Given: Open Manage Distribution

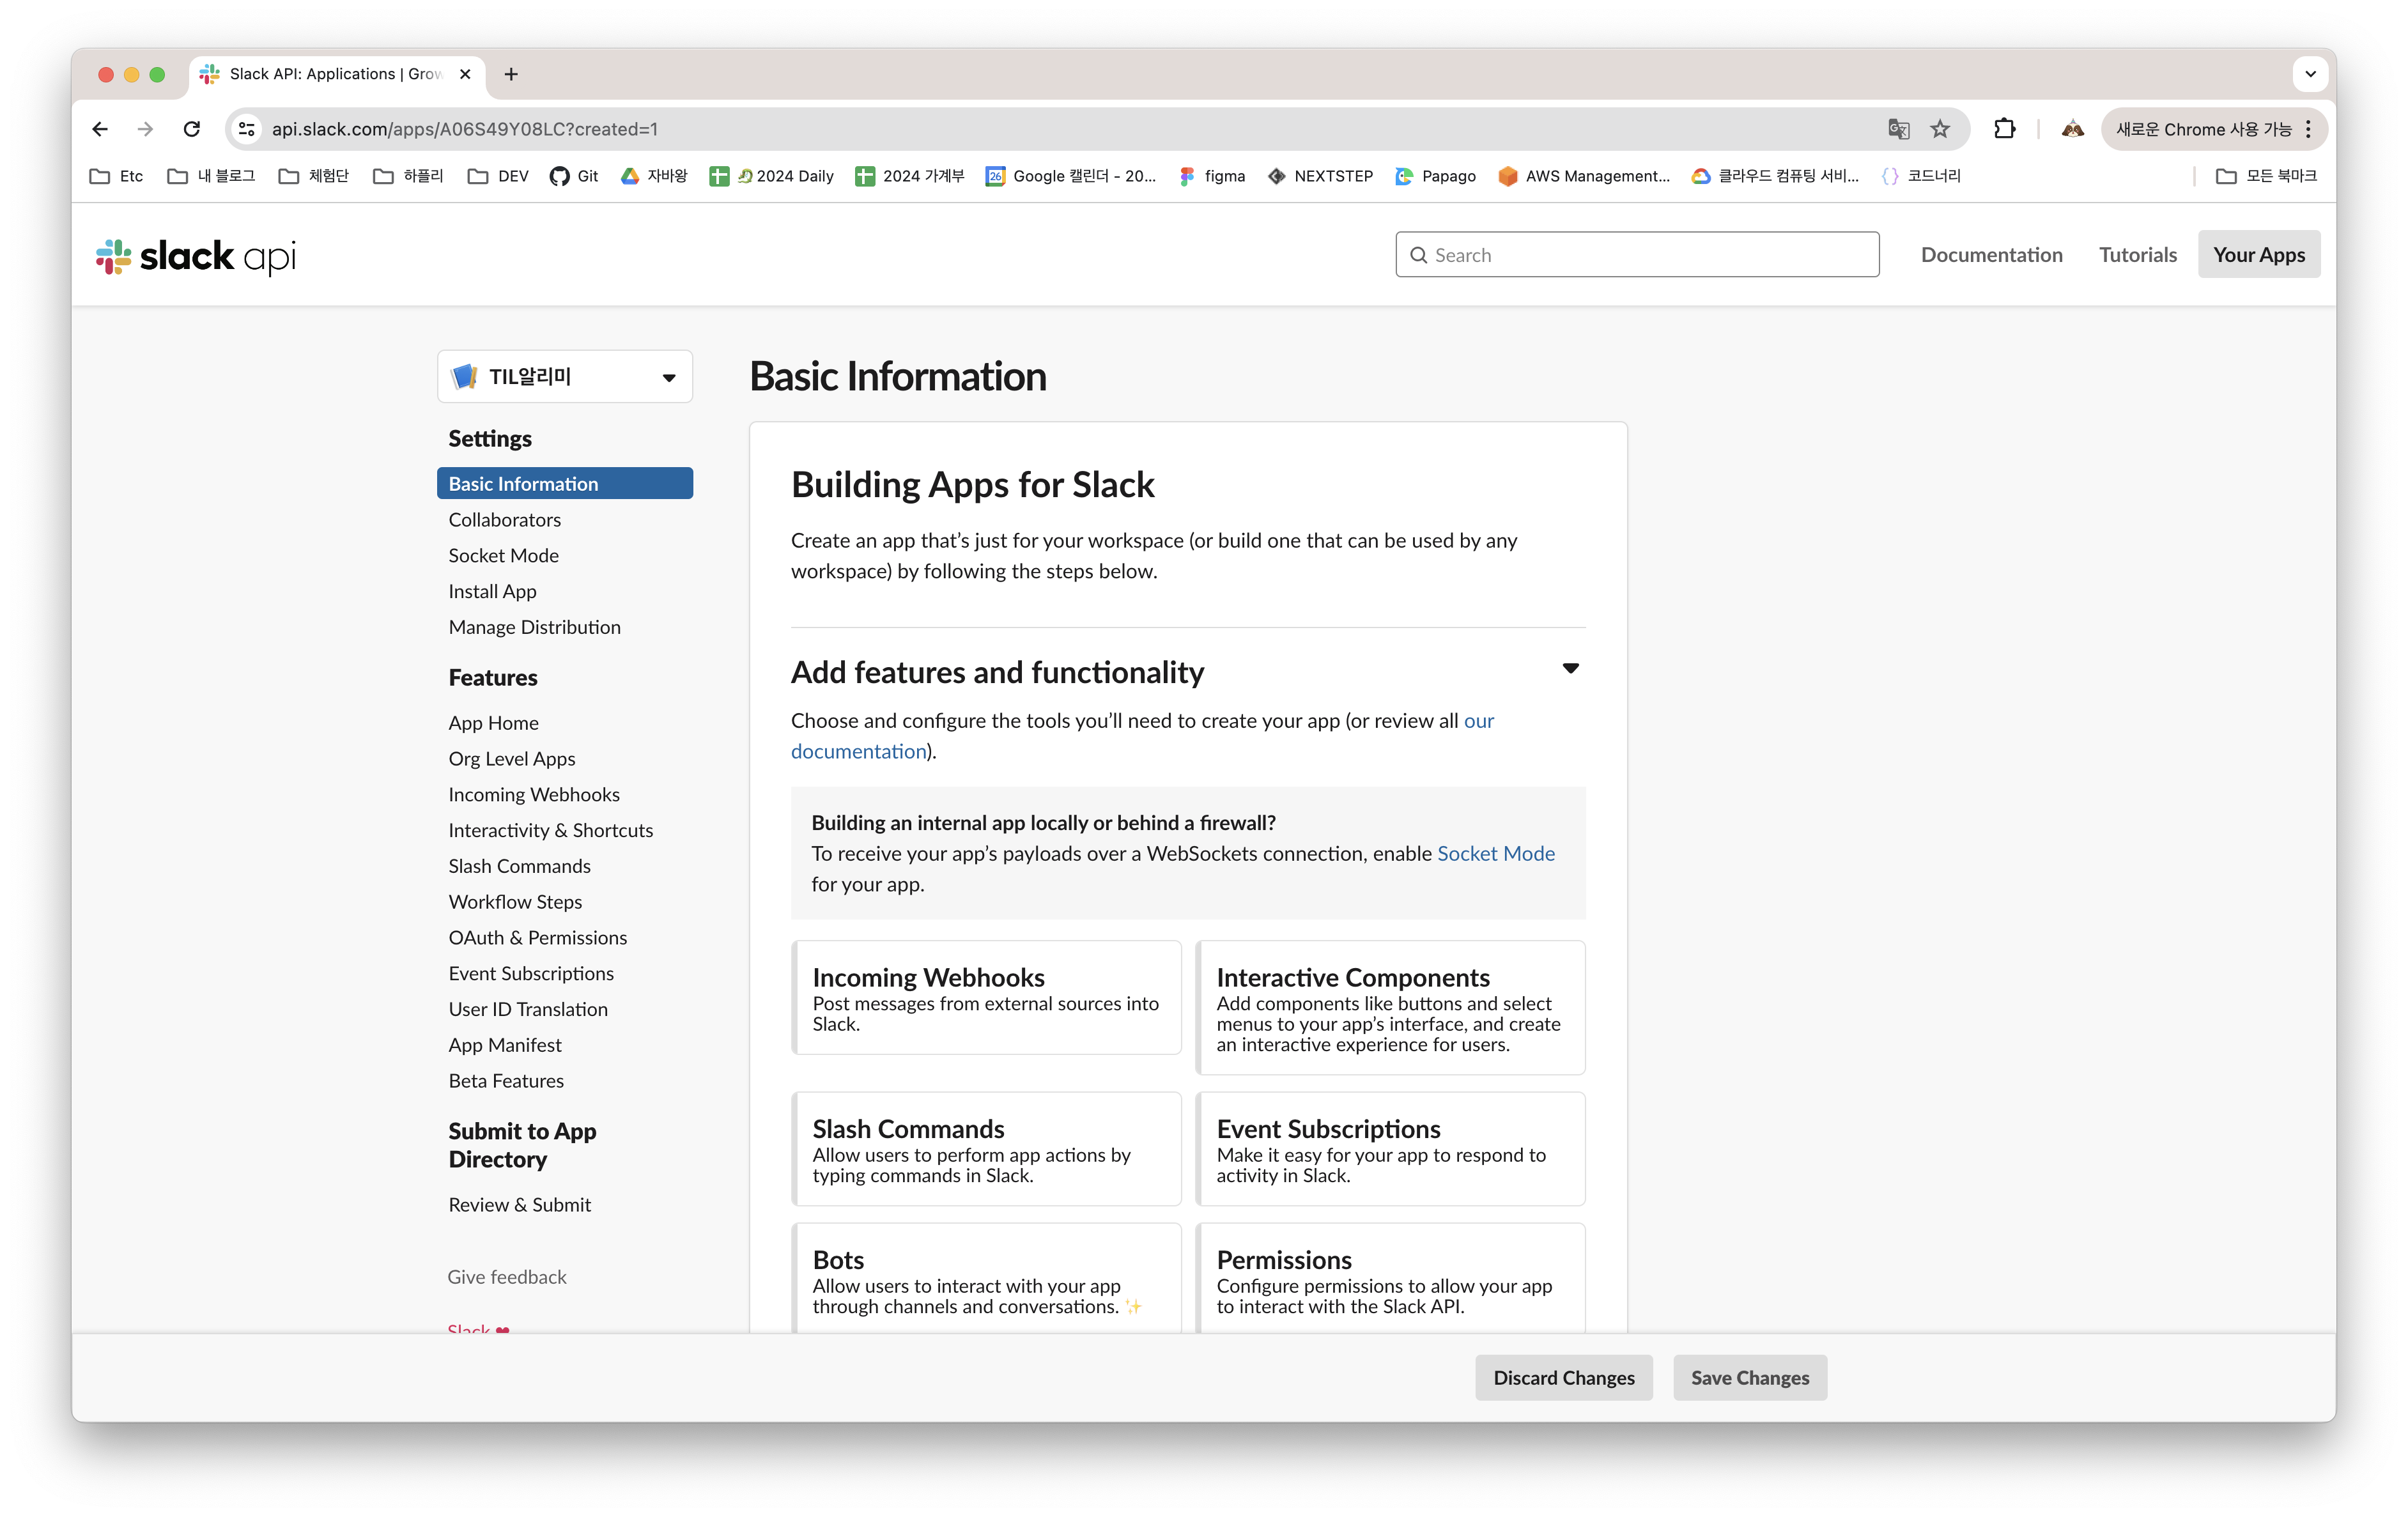Looking at the screenshot, I should (x=534, y=628).
